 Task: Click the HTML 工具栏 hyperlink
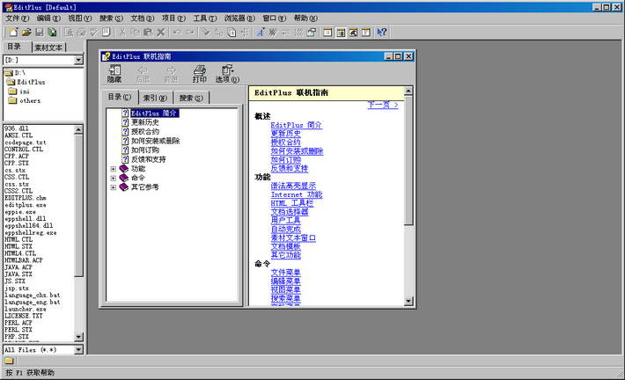tap(292, 203)
